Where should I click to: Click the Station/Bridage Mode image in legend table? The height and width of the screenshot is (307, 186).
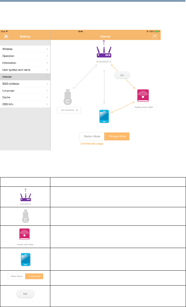point(25,276)
